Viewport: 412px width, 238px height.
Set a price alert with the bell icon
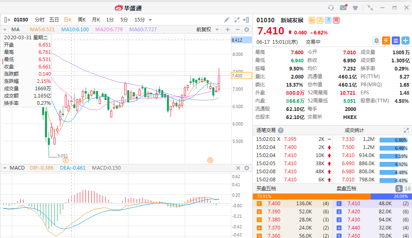[376, 40]
